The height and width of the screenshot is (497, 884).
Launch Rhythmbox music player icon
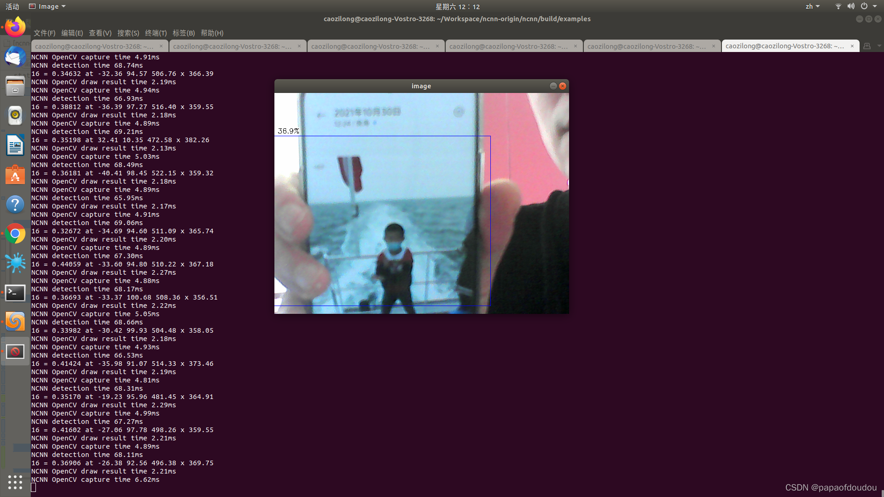[x=15, y=116]
